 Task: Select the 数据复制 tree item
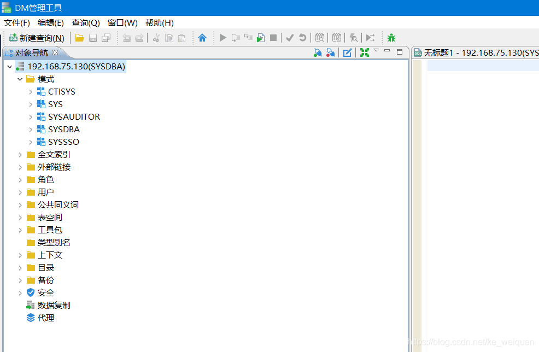[x=54, y=305]
